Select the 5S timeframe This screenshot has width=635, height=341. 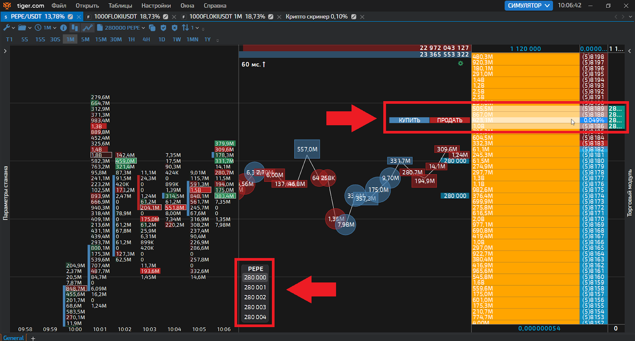25,39
